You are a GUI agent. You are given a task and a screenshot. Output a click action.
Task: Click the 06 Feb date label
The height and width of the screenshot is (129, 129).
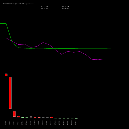tap(51, 123)
